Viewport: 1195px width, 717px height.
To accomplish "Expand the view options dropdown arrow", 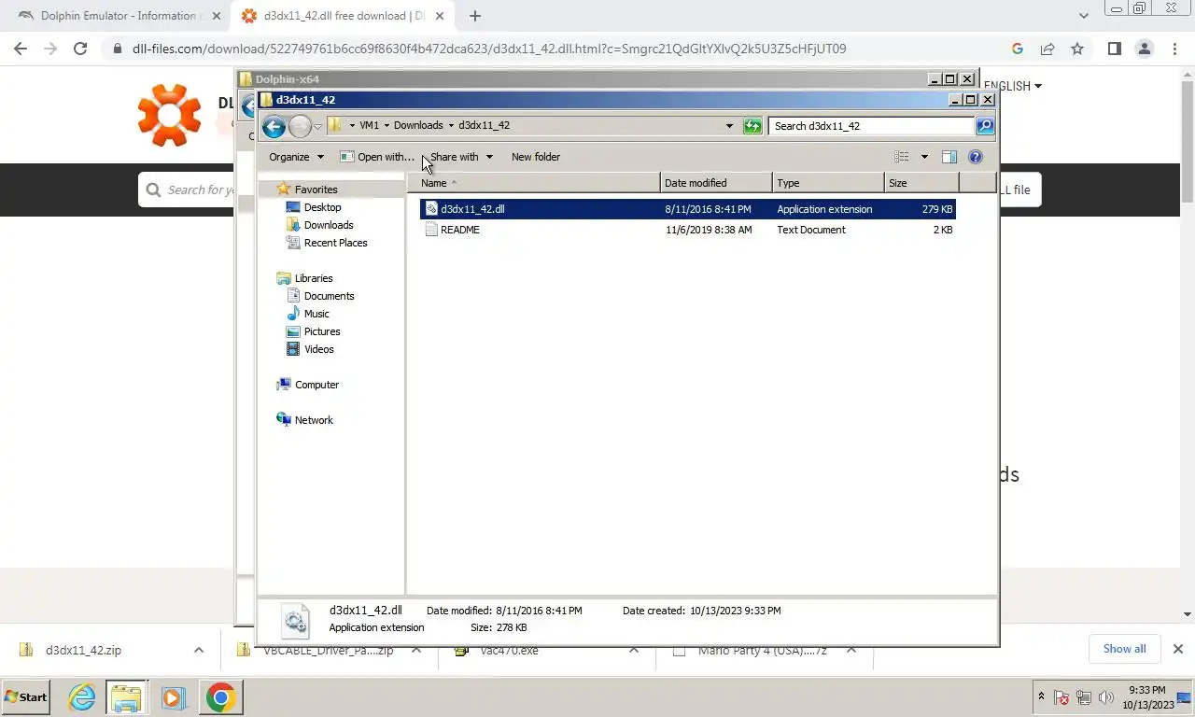I will pyautogui.click(x=924, y=157).
